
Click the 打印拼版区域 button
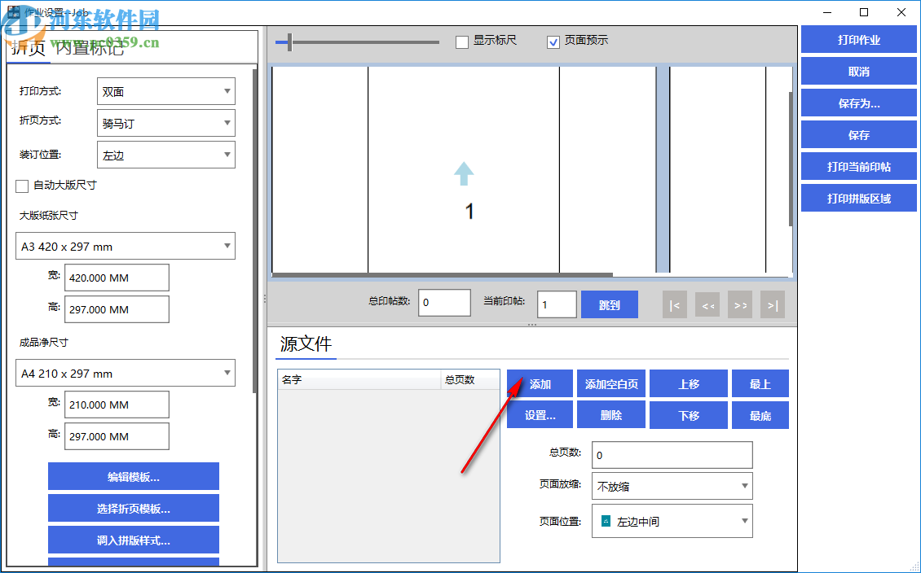tap(859, 199)
